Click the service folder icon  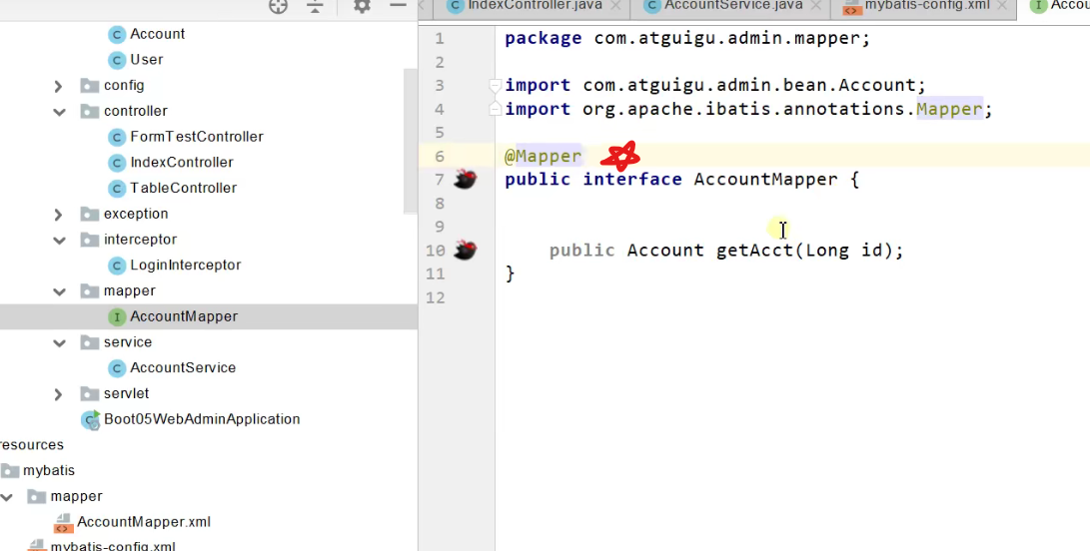(90, 342)
